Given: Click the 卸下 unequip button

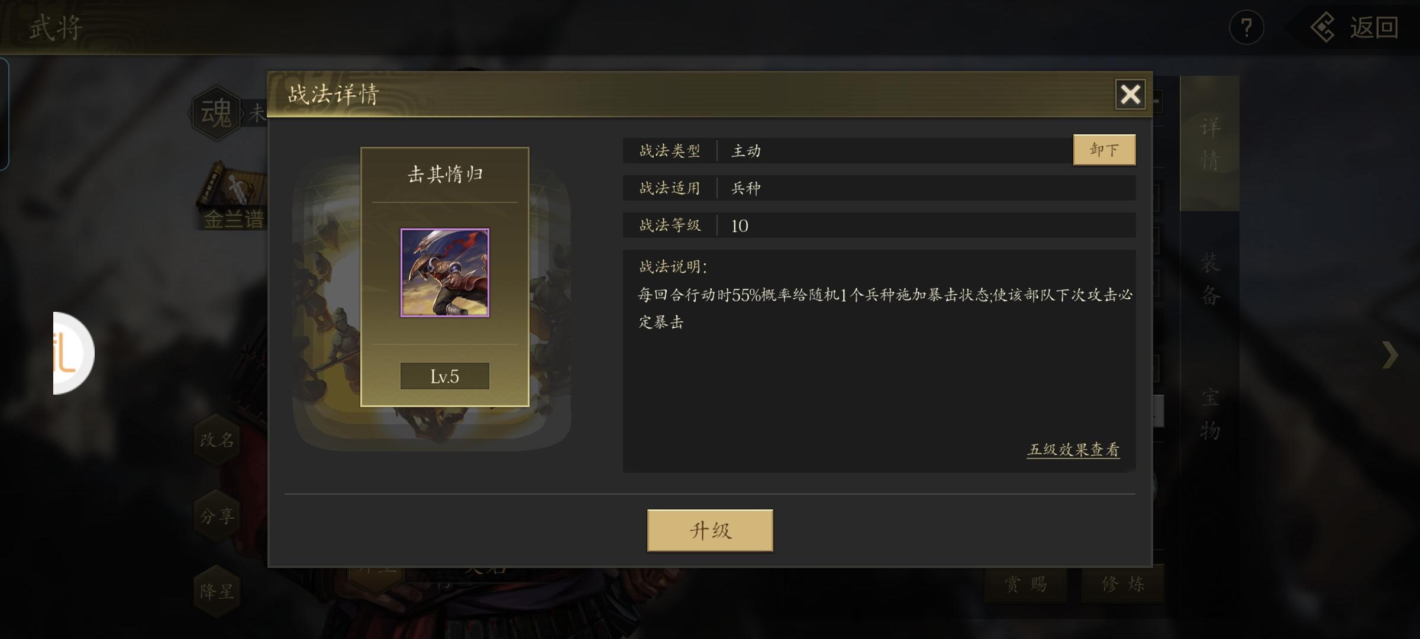Looking at the screenshot, I should (x=1104, y=150).
